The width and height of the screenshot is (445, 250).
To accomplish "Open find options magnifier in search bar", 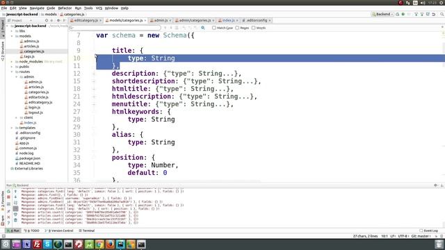I will tap(203, 28).
